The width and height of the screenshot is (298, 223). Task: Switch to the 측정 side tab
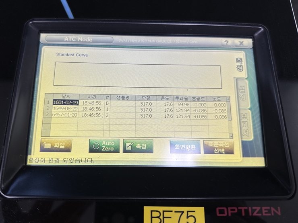239,65
